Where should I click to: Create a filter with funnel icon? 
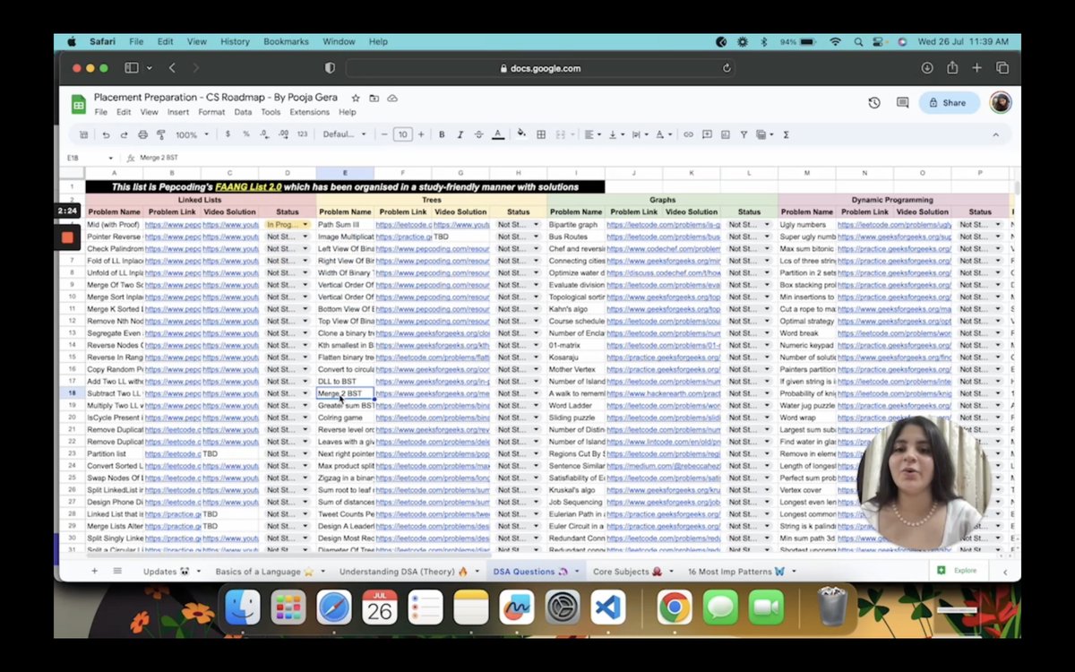click(744, 134)
